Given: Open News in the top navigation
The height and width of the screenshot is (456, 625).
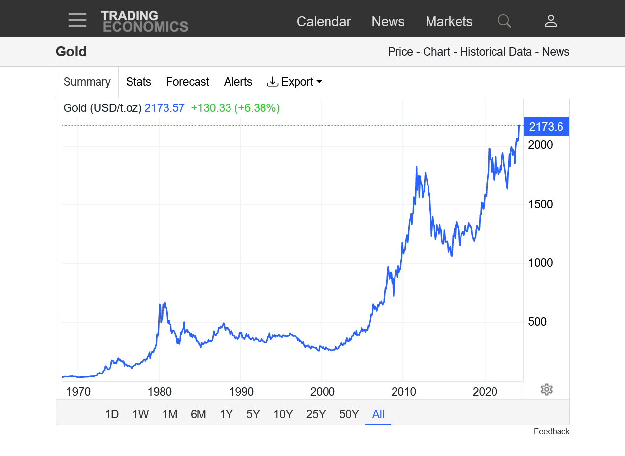Looking at the screenshot, I should click(388, 22).
